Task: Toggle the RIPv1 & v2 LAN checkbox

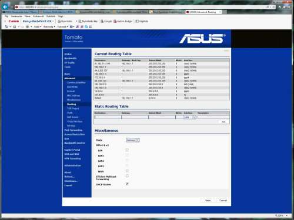Action: click(127, 150)
